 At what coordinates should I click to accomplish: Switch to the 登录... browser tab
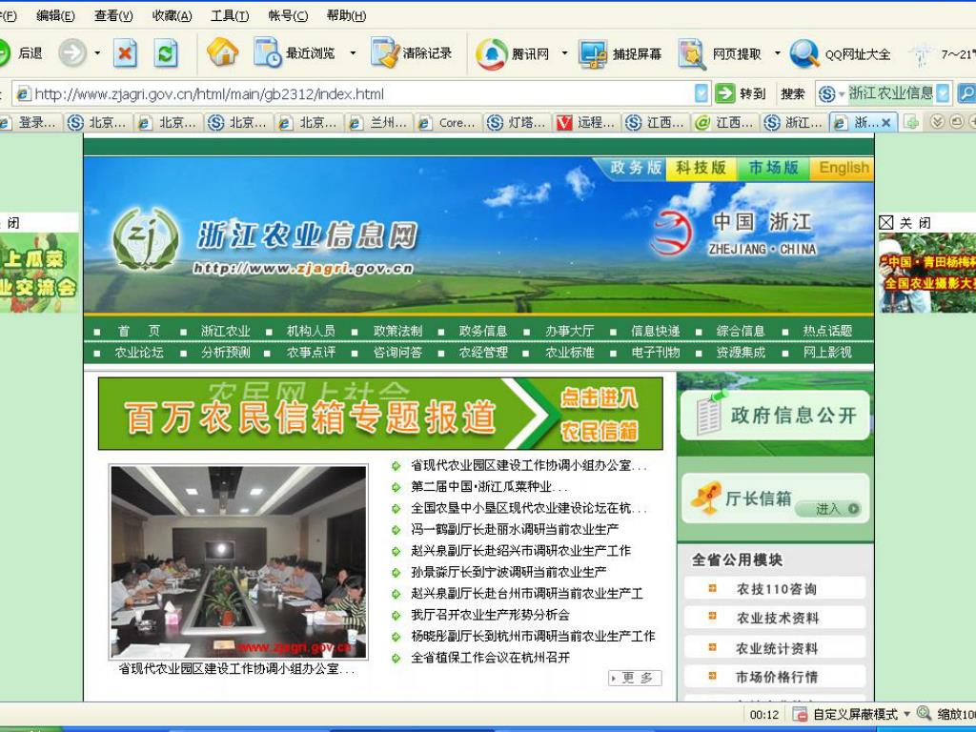pos(30,123)
